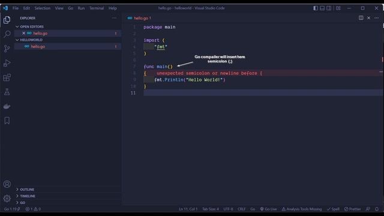Viewport: 384px width, 216px height.
Task: Open the Search view in activity bar
Action: pyautogui.click(x=7, y=34)
